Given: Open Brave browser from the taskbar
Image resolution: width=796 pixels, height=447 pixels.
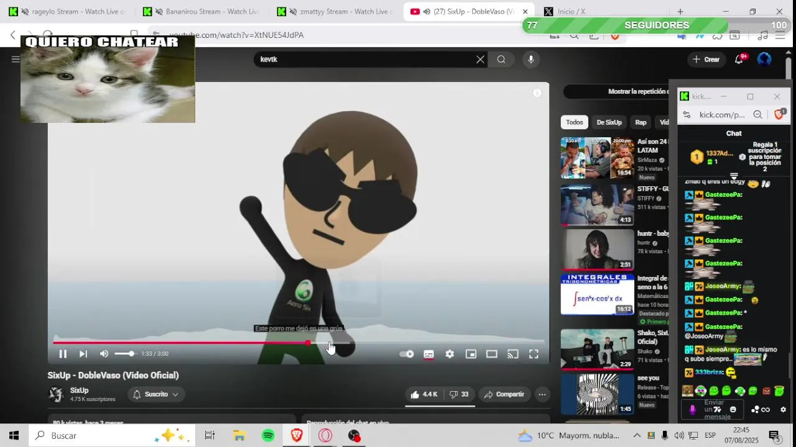Looking at the screenshot, I should (297, 436).
